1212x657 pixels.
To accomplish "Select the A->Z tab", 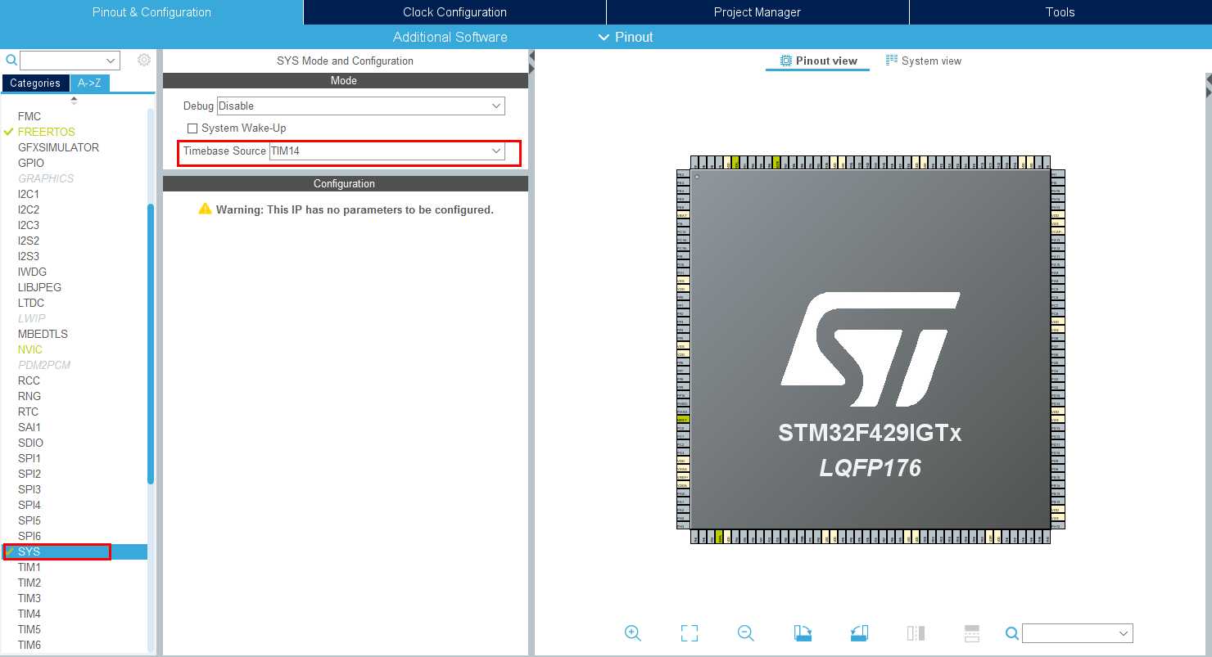I will click(x=89, y=83).
